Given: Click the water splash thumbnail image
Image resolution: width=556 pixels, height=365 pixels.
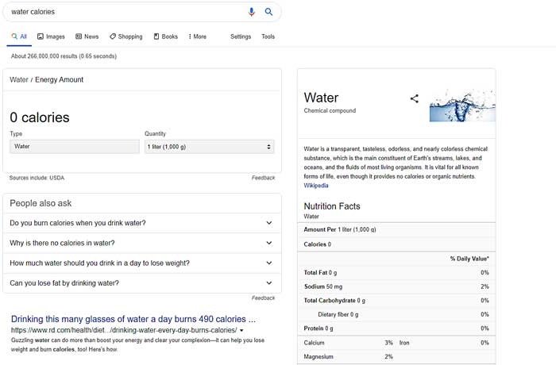Looking at the screenshot, I should (x=461, y=105).
